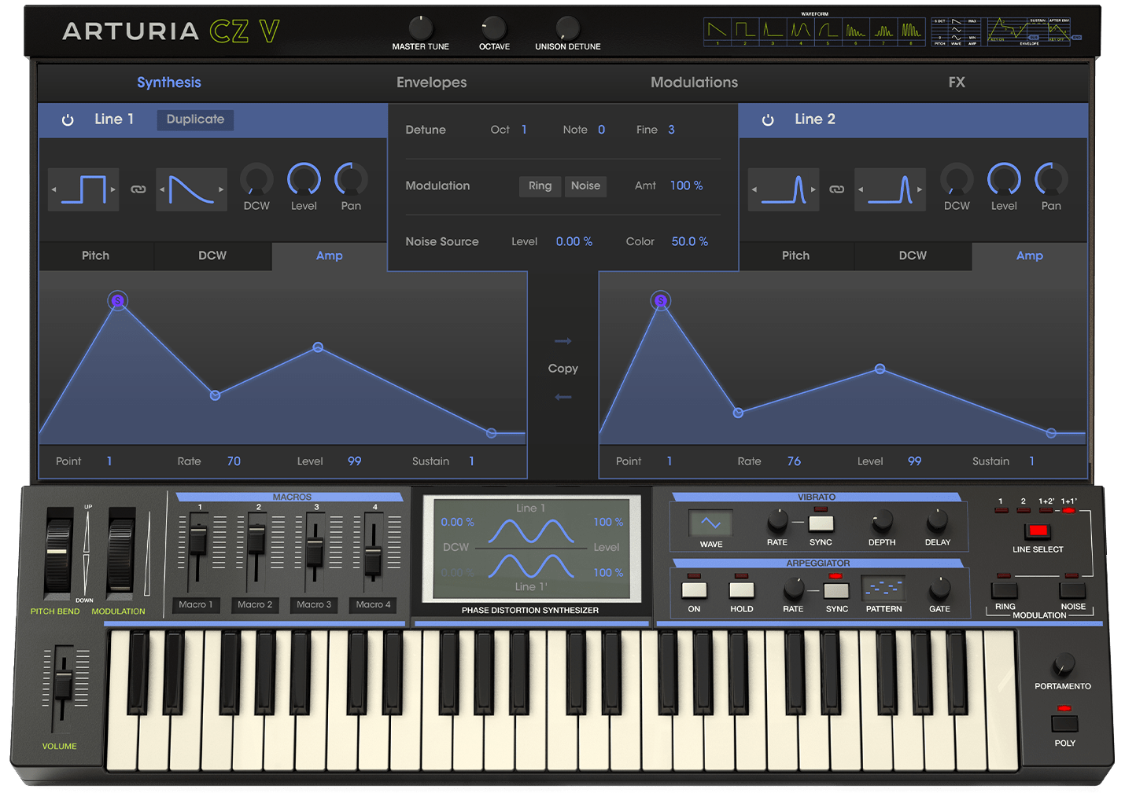Image resolution: width=1125 pixels, height=793 pixels.
Task: Click the copy-to-Line-2 right arrow
Action: pos(562,341)
